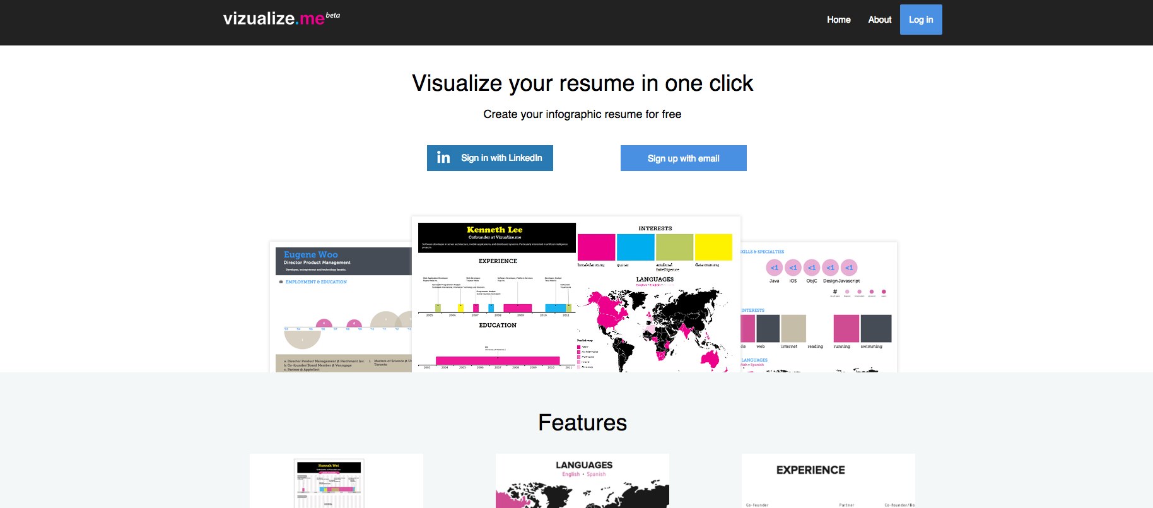Click the Hannah Wei resume feature thumbnail
Screen dimensions: 1153x508
tap(330, 483)
